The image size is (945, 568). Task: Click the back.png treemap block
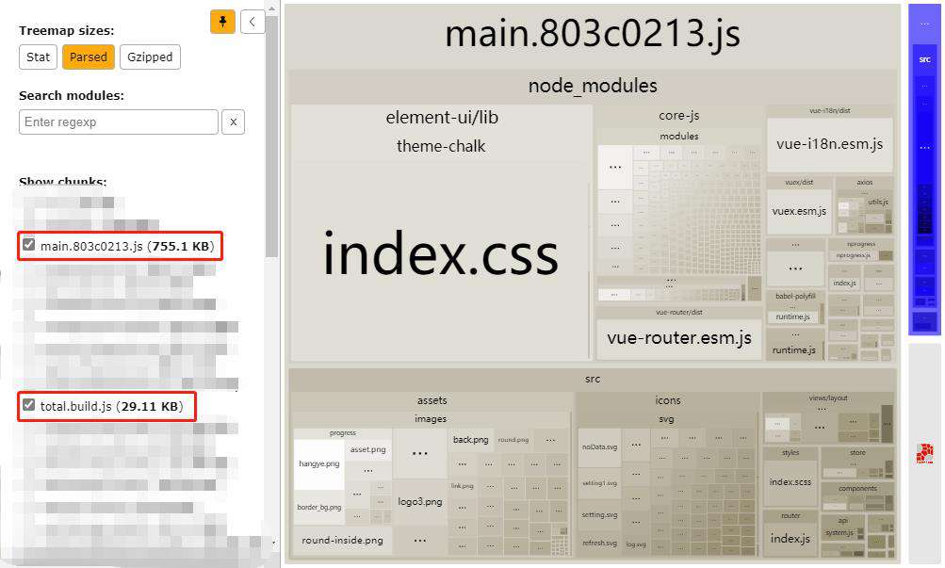(471, 440)
